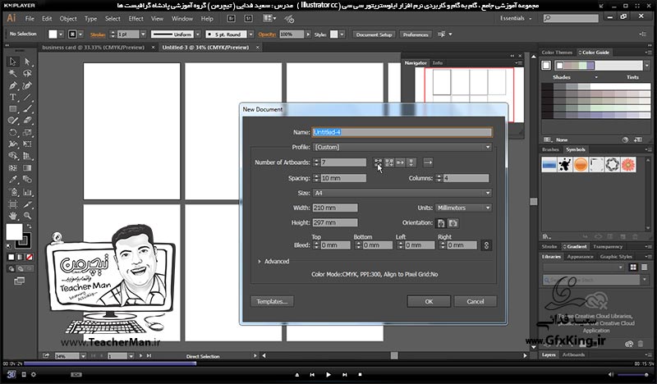Expand the Advanced section
Viewport: 657px width, 384px height.
273,261
